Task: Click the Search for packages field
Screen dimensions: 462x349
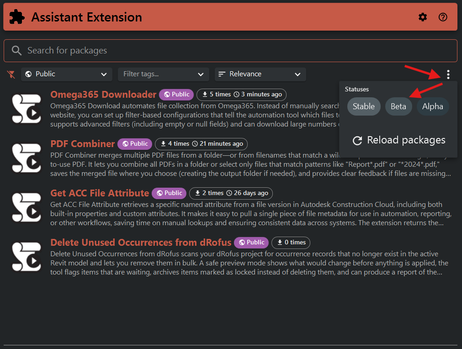Action: pyautogui.click(x=230, y=51)
